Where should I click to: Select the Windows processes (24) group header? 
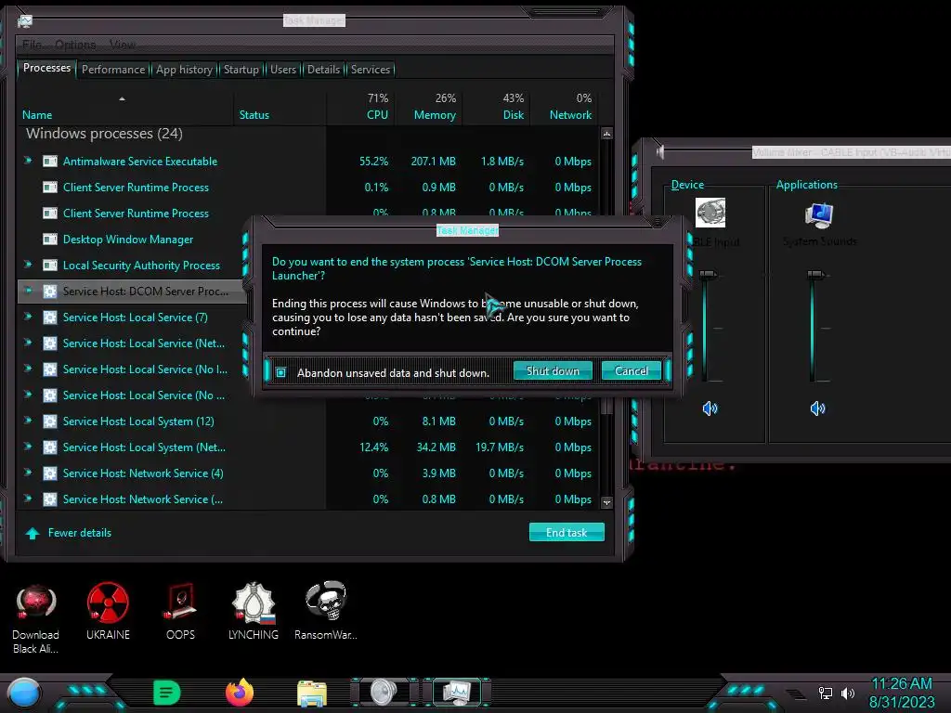104,134
